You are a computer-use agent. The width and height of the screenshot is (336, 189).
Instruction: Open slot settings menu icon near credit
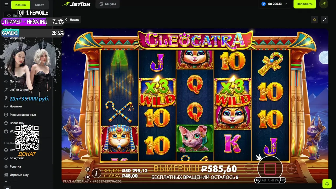(x=88, y=170)
